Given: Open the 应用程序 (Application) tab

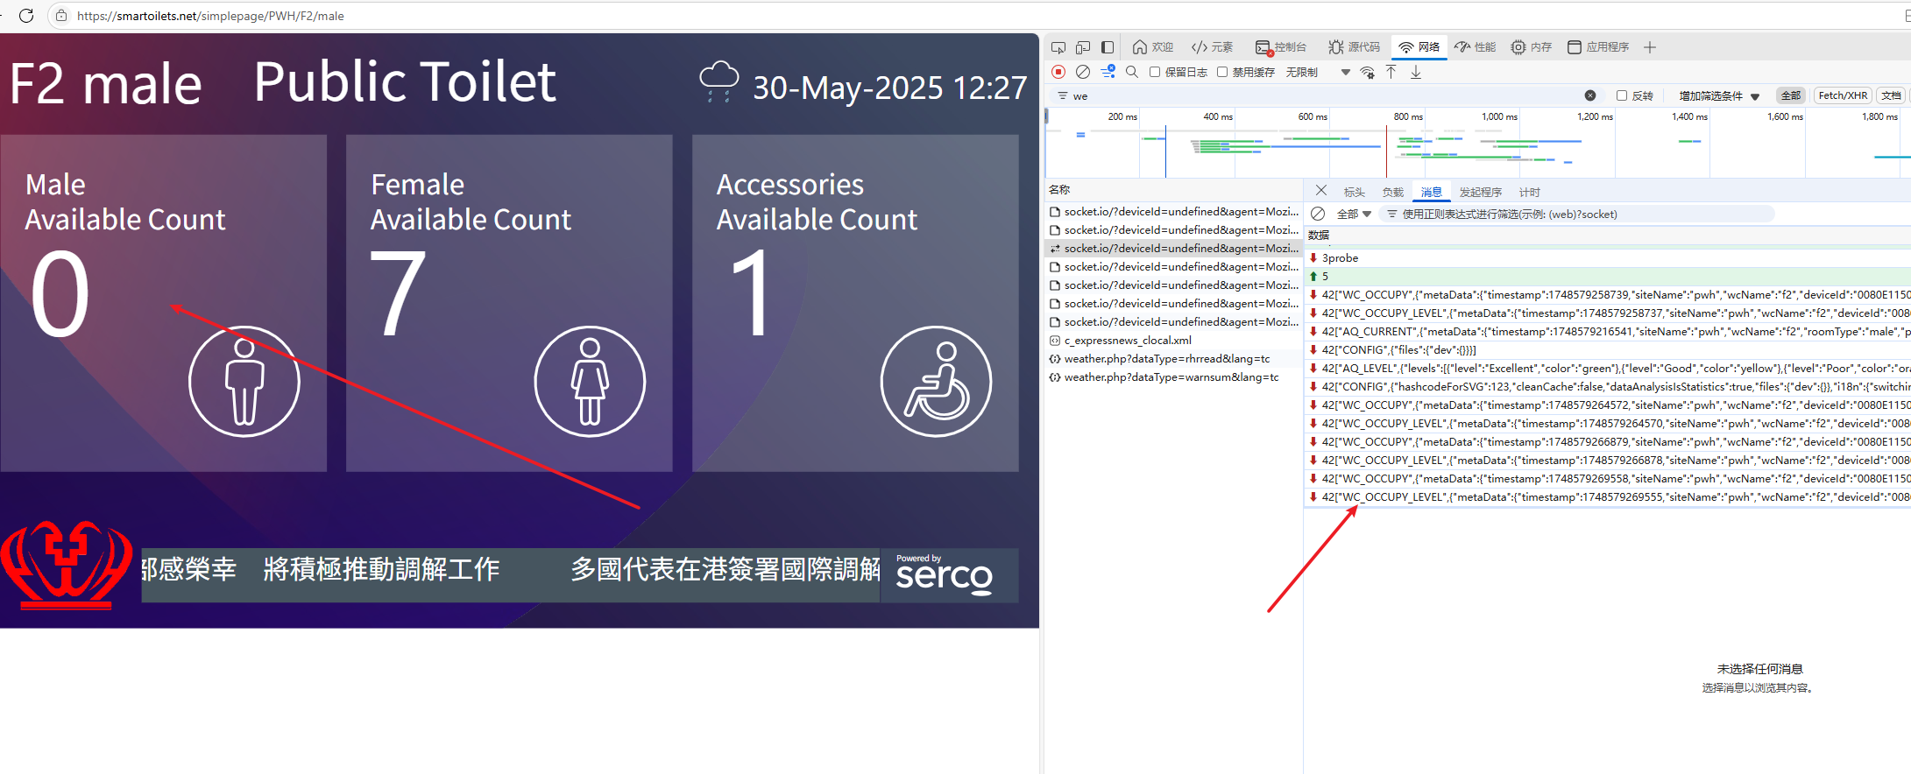Looking at the screenshot, I should (1598, 47).
